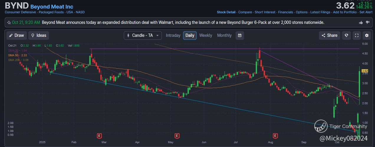The width and height of the screenshot is (375, 147).
Task: Expand the Candle - TA chart type dropdown
Action: coord(143,35)
